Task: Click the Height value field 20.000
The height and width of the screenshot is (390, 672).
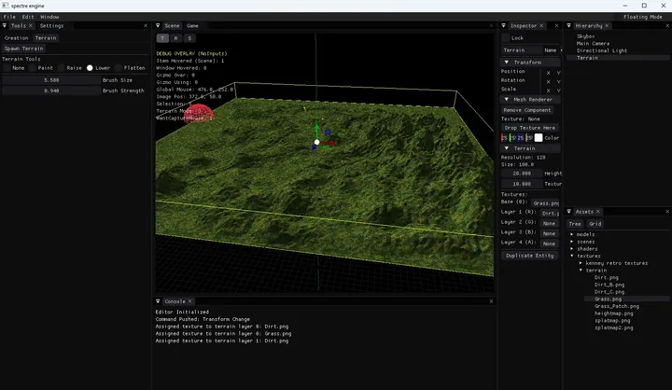Action: click(x=522, y=174)
